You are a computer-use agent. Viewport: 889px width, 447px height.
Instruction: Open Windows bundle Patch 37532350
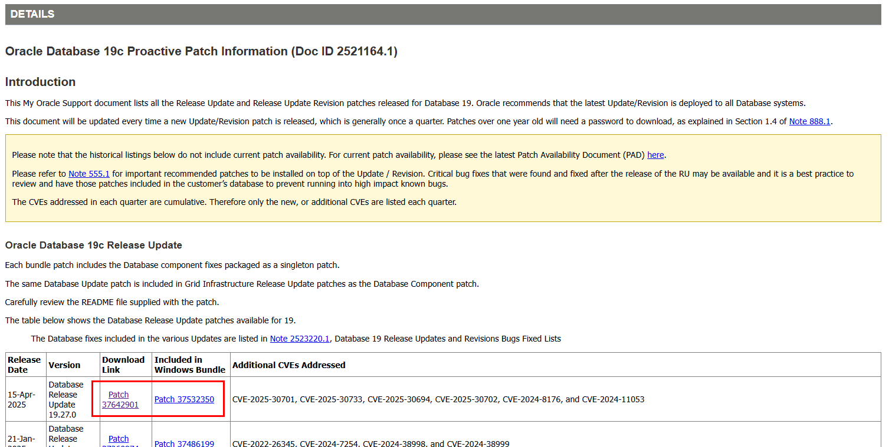(184, 399)
